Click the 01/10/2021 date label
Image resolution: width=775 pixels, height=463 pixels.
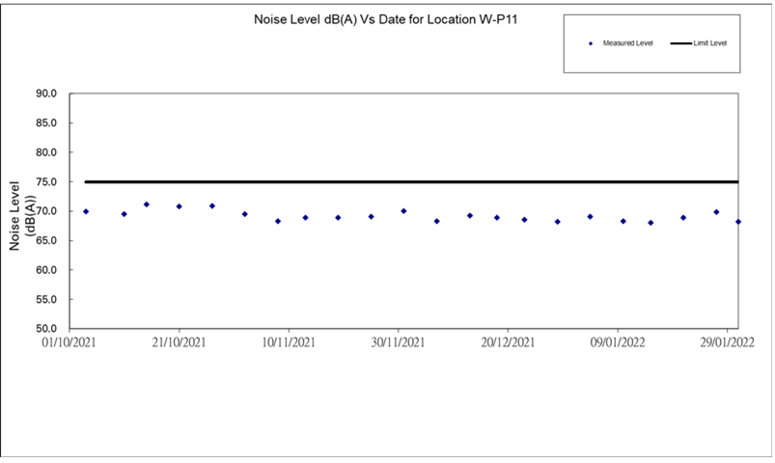[x=70, y=342]
